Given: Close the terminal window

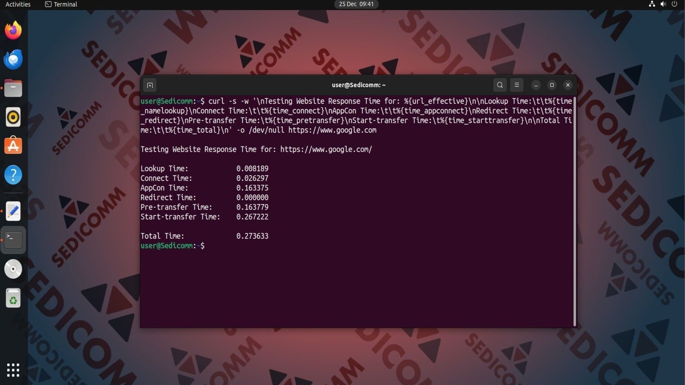Looking at the screenshot, I should (568, 85).
